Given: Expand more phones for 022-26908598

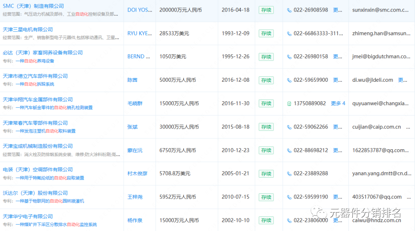Looking at the screenshot, I should coord(337,10).
